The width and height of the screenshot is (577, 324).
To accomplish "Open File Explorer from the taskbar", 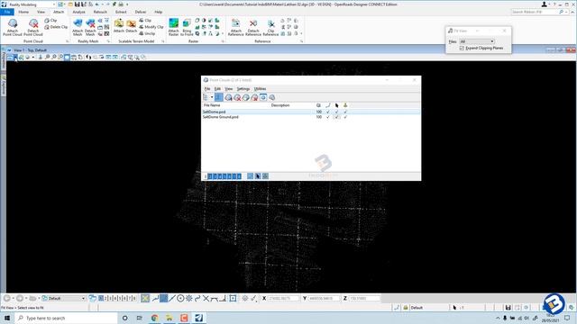I will click(169, 318).
